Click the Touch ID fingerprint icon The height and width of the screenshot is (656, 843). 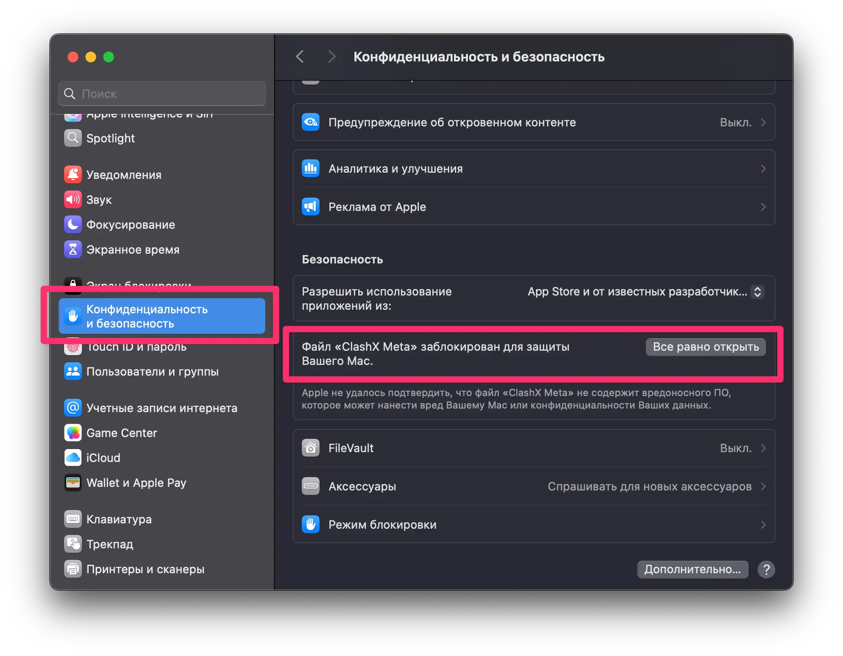pos(73,347)
